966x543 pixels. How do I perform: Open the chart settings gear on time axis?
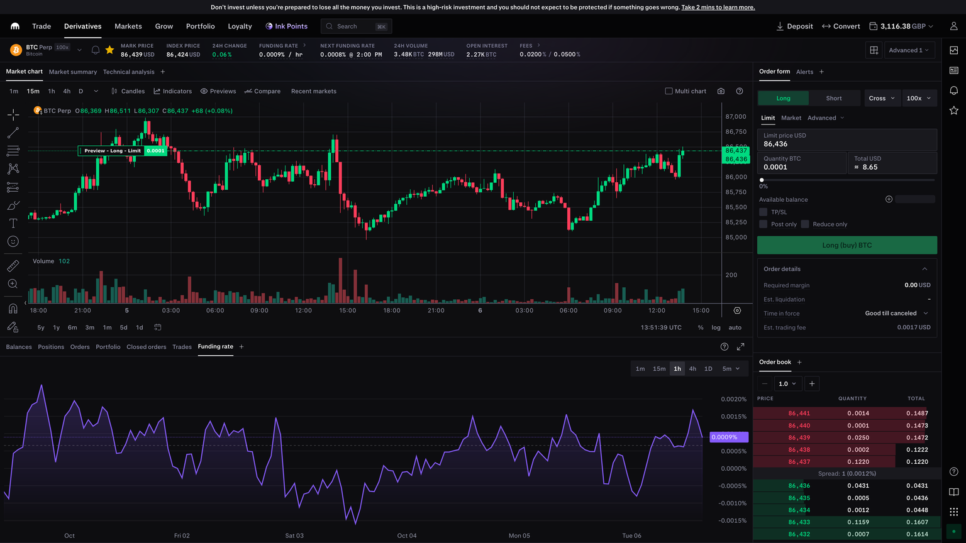tap(737, 310)
